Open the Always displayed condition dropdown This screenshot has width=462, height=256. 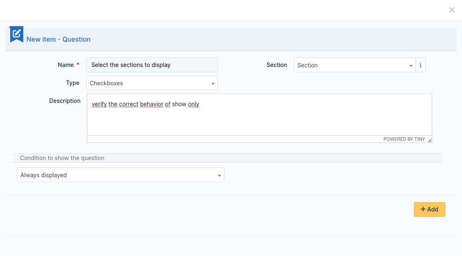(x=120, y=175)
